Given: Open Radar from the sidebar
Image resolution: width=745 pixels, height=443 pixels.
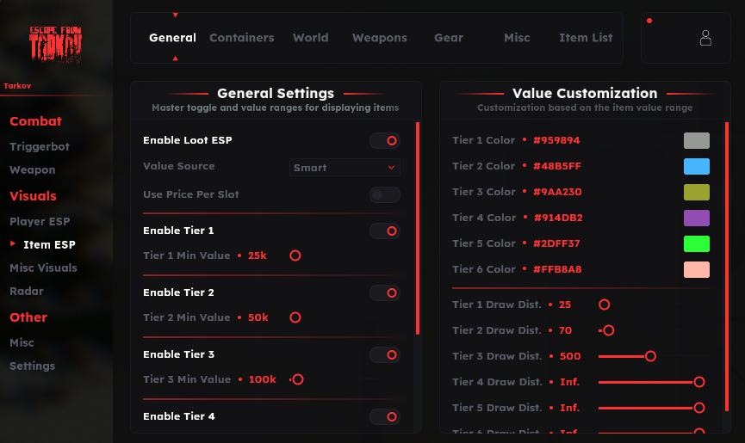Looking at the screenshot, I should [x=26, y=291].
